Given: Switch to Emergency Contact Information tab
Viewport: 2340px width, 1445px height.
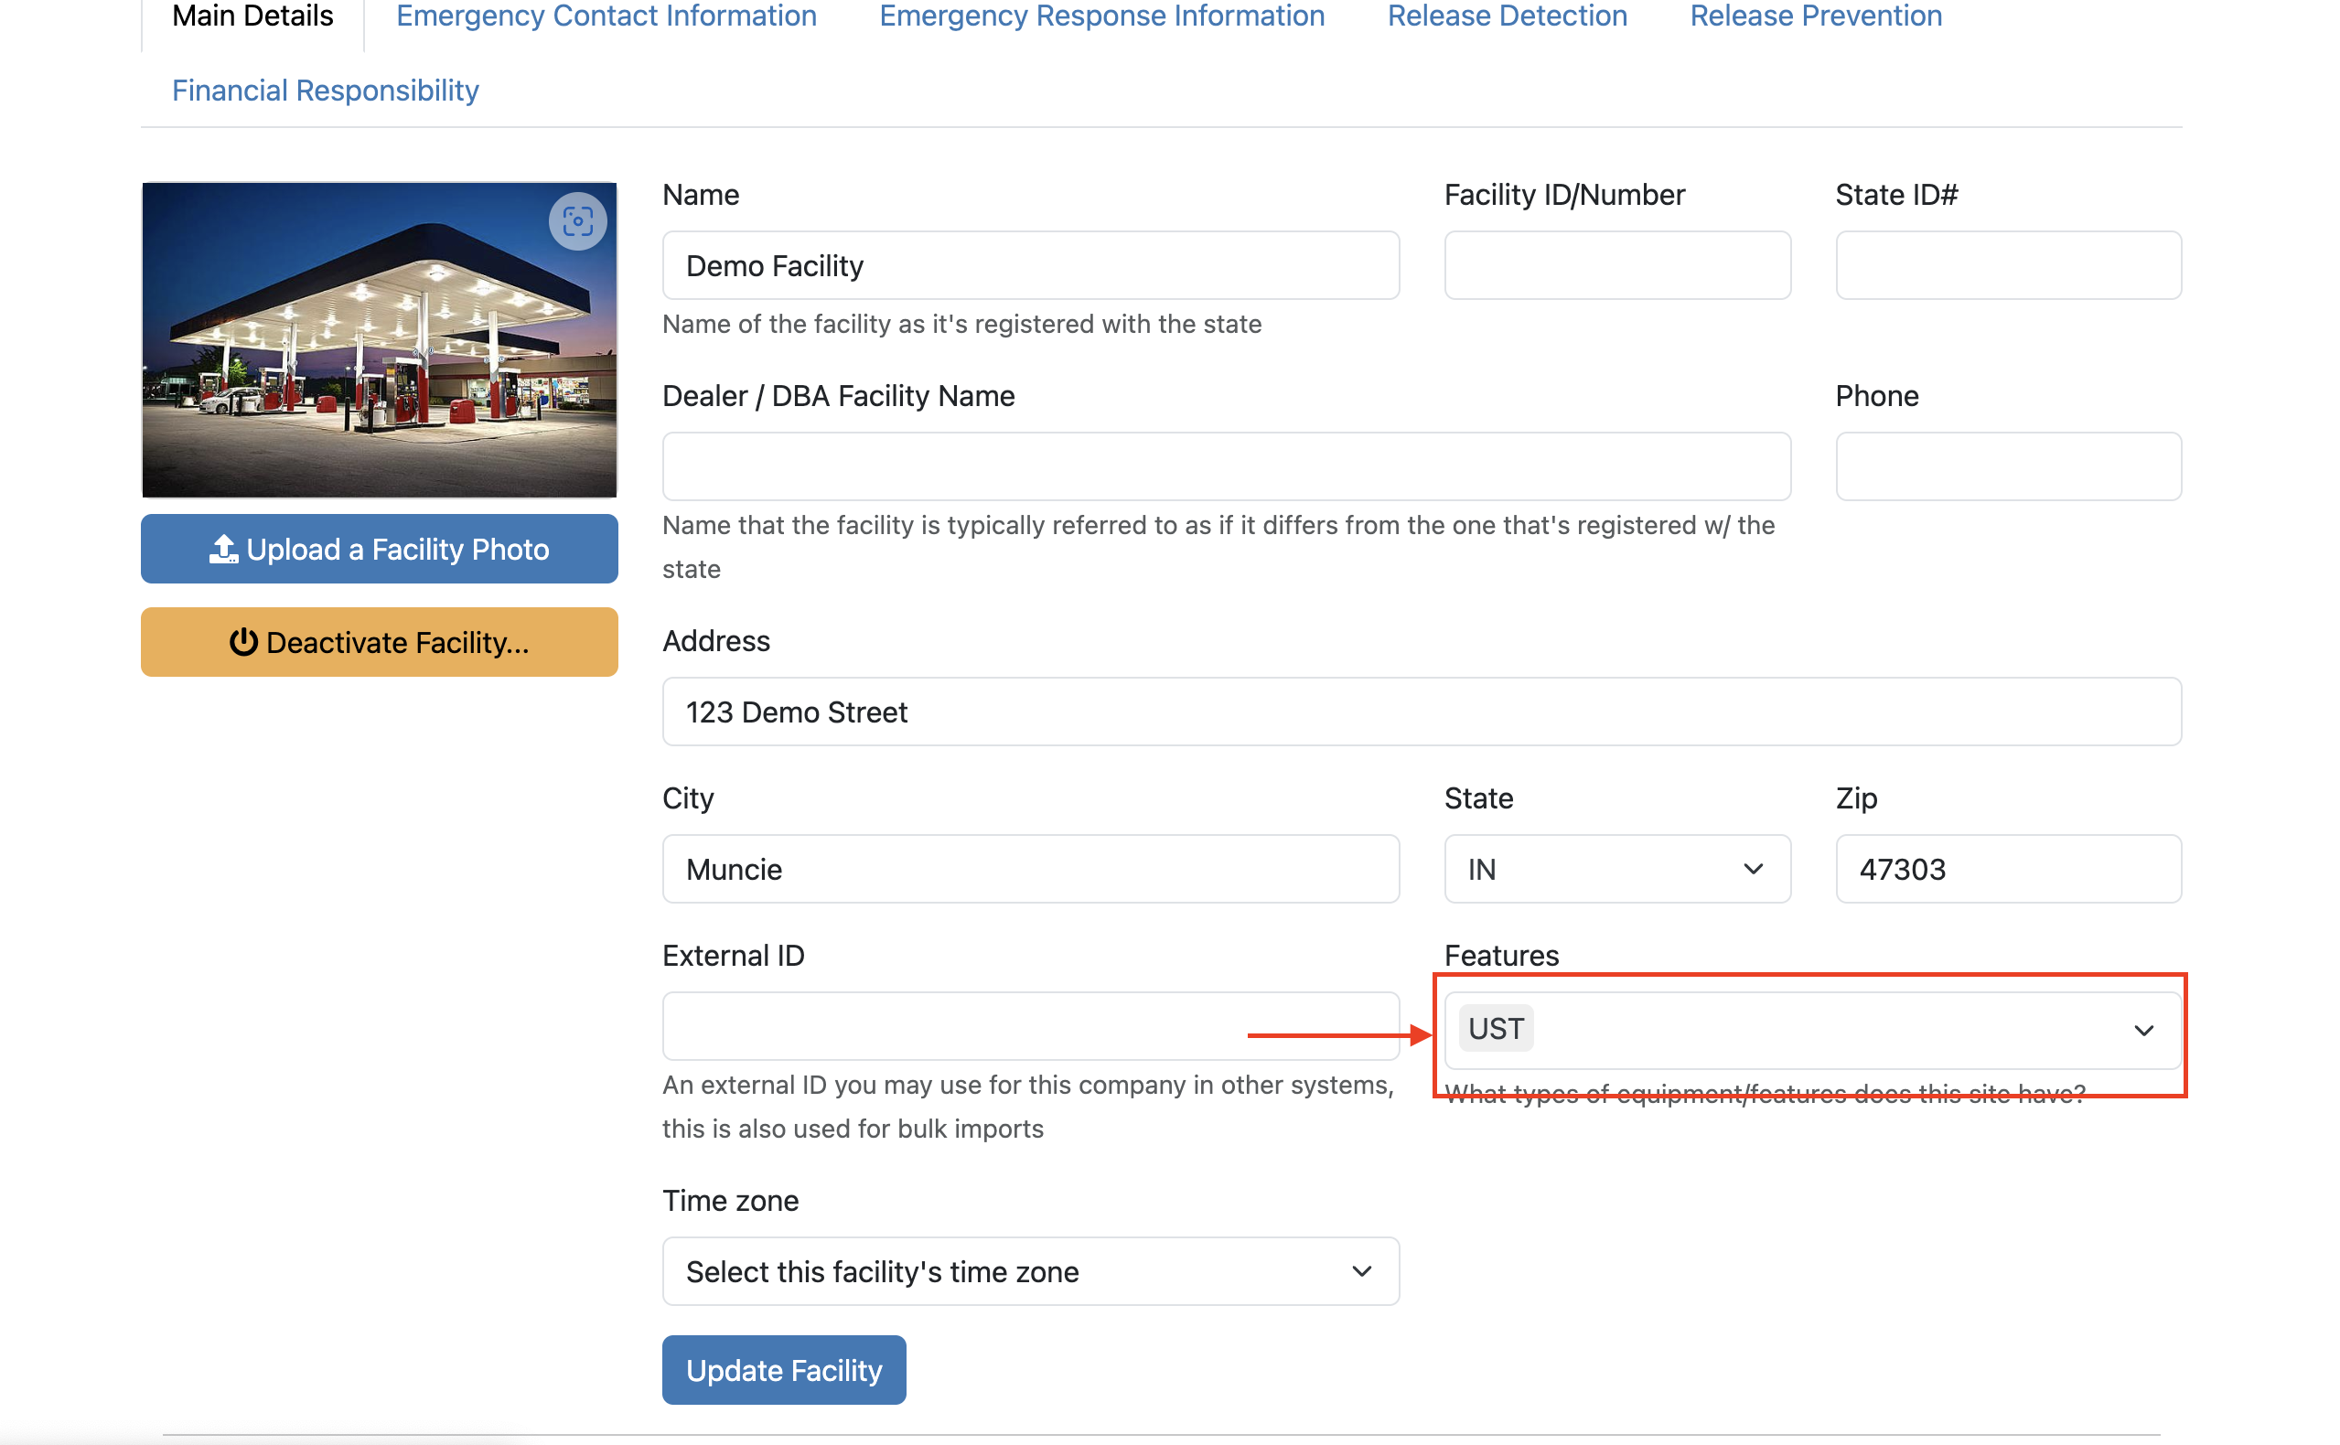Looking at the screenshot, I should 606,16.
